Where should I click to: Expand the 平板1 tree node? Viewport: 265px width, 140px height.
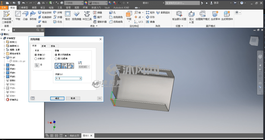coord(5,65)
